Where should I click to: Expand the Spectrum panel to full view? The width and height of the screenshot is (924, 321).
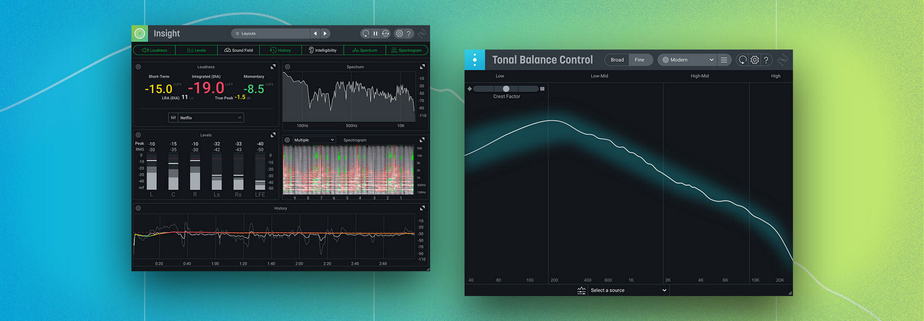tap(422, 67)
